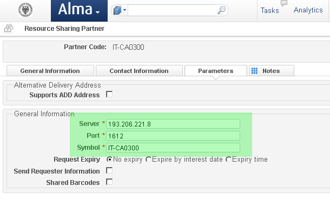Select Expire by interest date option
The image size is (330, 219).
coord(149,160)
